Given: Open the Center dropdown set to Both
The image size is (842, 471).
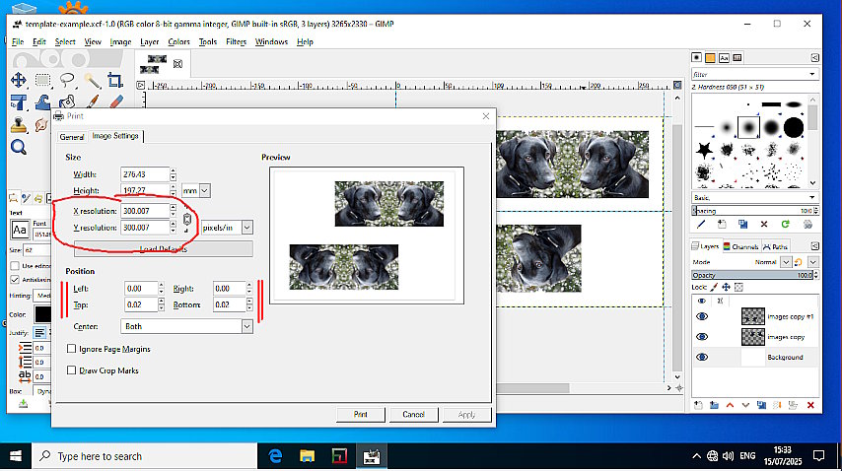Looking at the screenshot, I should (187, 326).
